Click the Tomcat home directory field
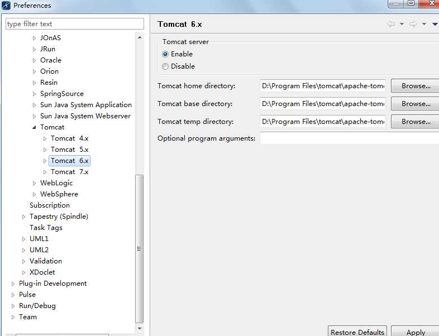Image resolution: width=439 pixels, height=336 pixels. point(322,86)
